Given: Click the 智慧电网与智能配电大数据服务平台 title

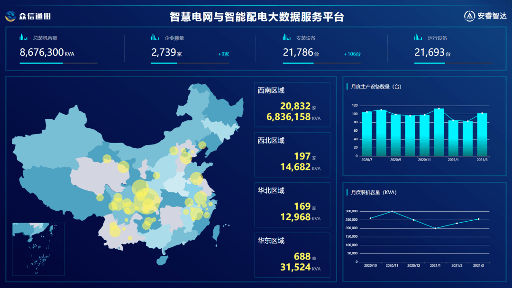Looking at the screenshot, I should tap(256, 15).
